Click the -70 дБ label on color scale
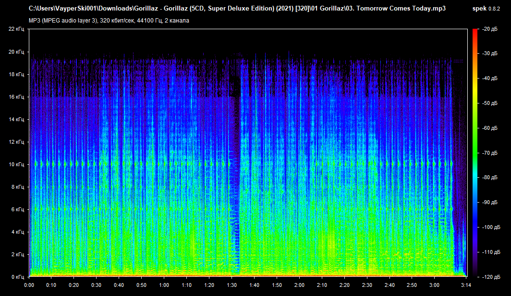511x296 pixels. tap(490, 153)
